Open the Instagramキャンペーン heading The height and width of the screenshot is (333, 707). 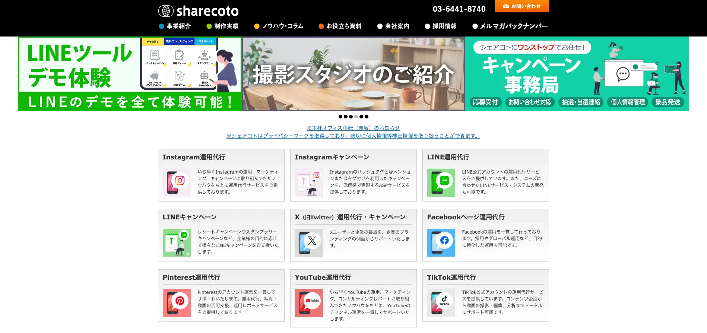[332, 157]
